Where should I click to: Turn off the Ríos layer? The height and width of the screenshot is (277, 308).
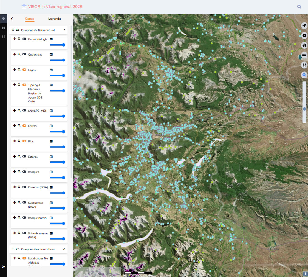click(24, 141)
